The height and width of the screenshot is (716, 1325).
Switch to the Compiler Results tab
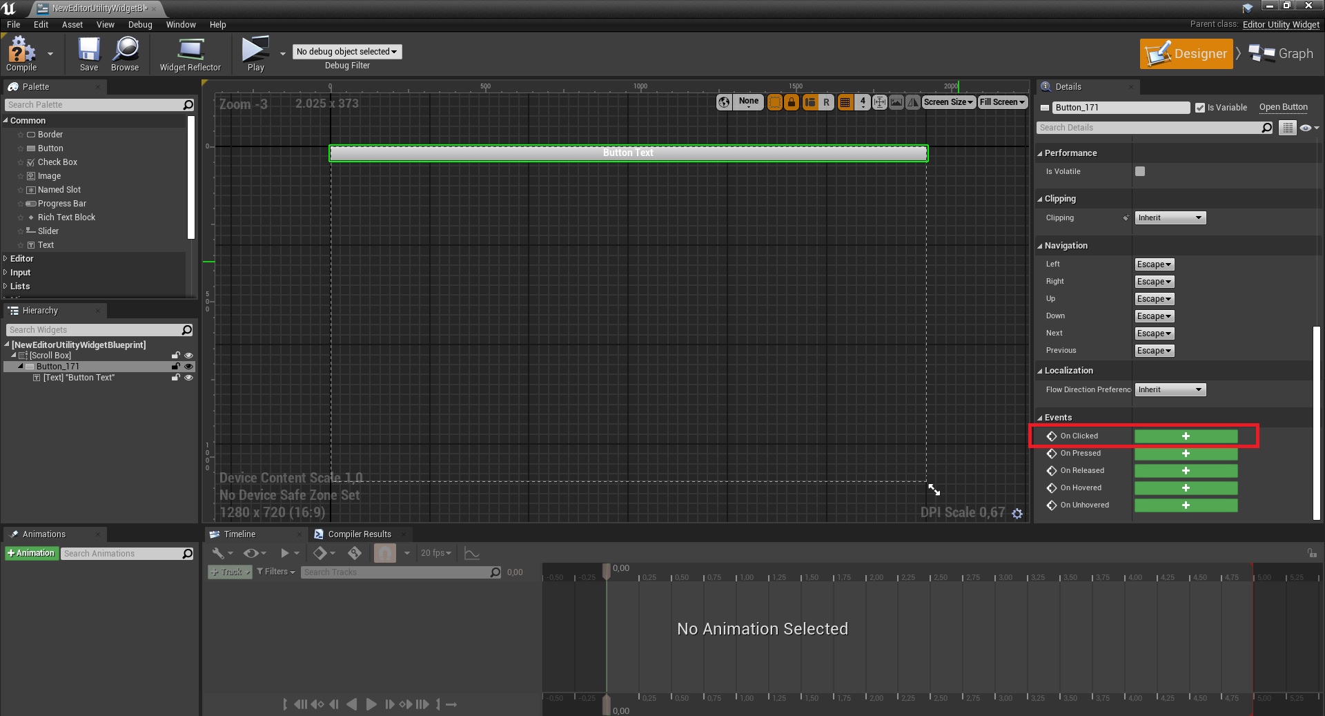358,534
